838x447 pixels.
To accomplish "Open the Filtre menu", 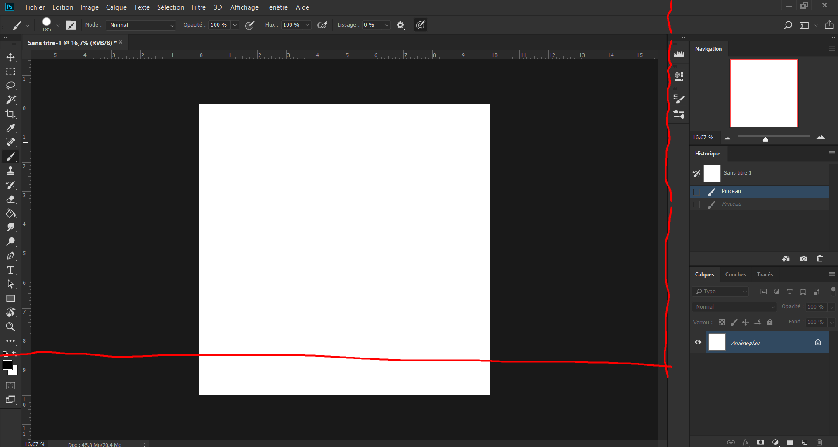I will (198, 7).
